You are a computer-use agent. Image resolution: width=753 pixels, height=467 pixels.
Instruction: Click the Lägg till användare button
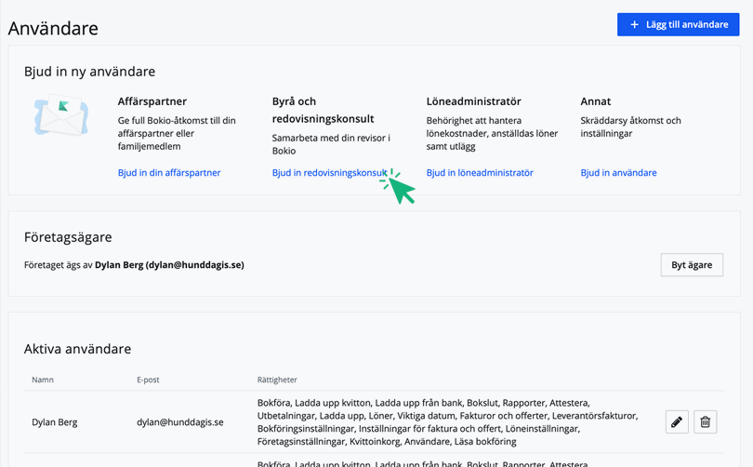678,24
